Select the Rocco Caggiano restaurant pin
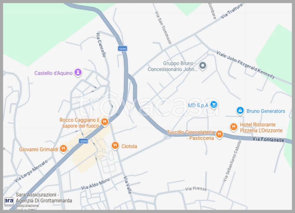Screen dimensions: 295x213 (x=105, y=122)
